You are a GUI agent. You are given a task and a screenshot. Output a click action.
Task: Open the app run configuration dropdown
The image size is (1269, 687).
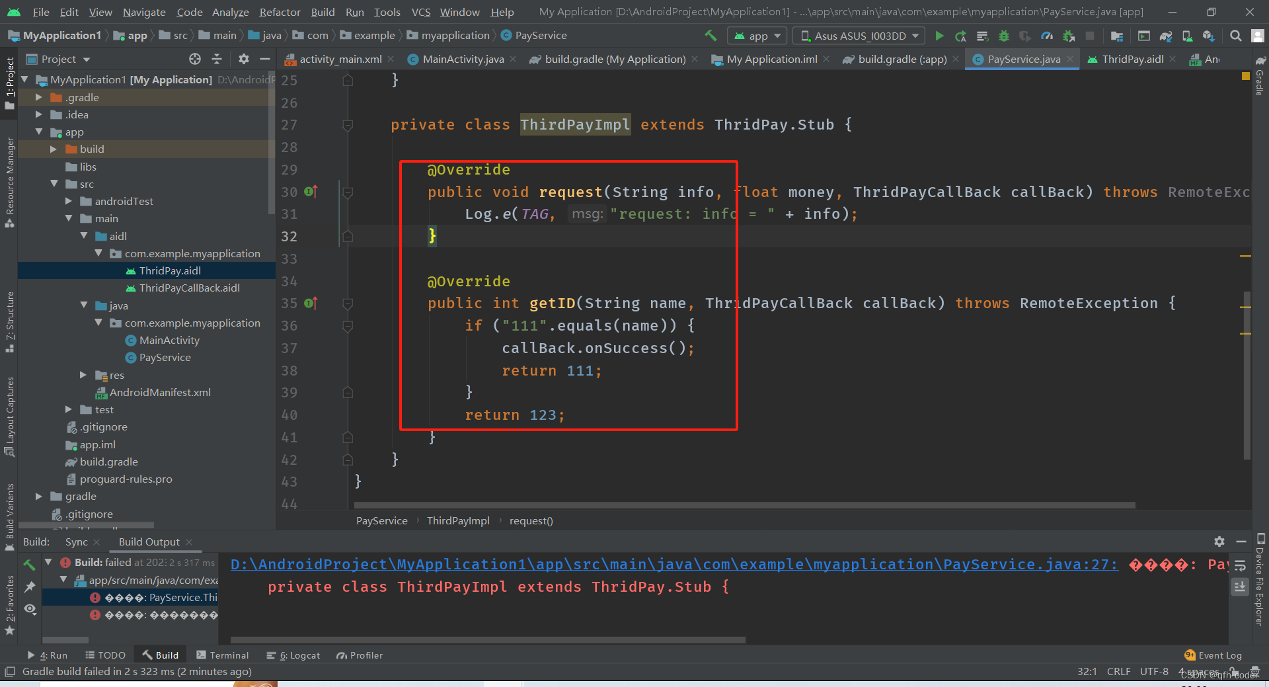pyautogui.click(x=757, y=36)
